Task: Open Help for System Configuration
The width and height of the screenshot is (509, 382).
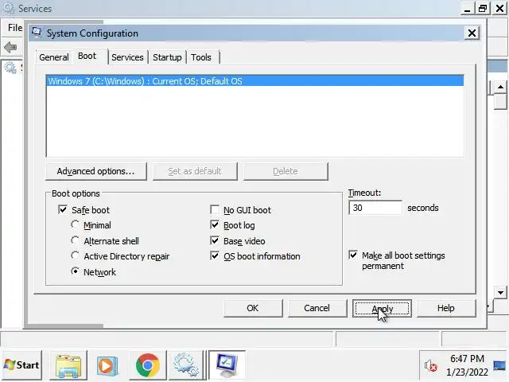Action: pyautogui.click(x=445, y=308)
